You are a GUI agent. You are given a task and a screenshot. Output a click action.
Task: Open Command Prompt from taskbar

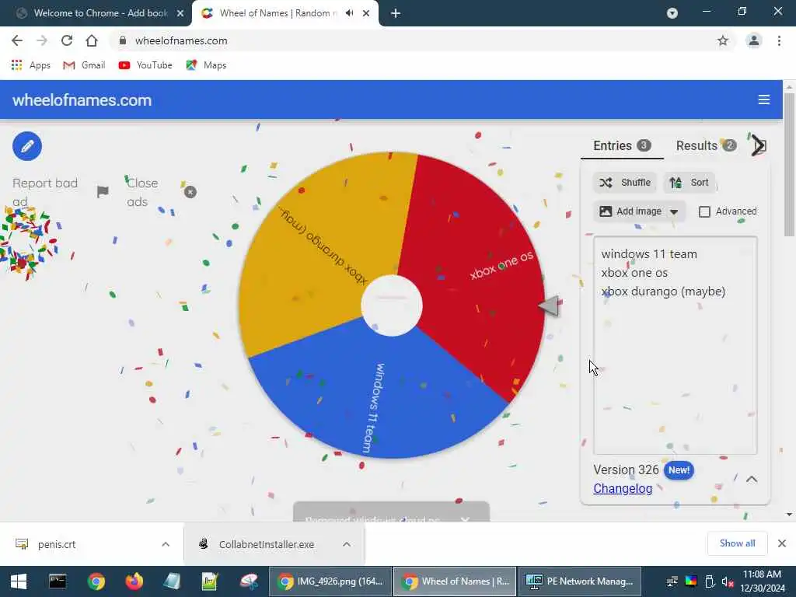58,581
